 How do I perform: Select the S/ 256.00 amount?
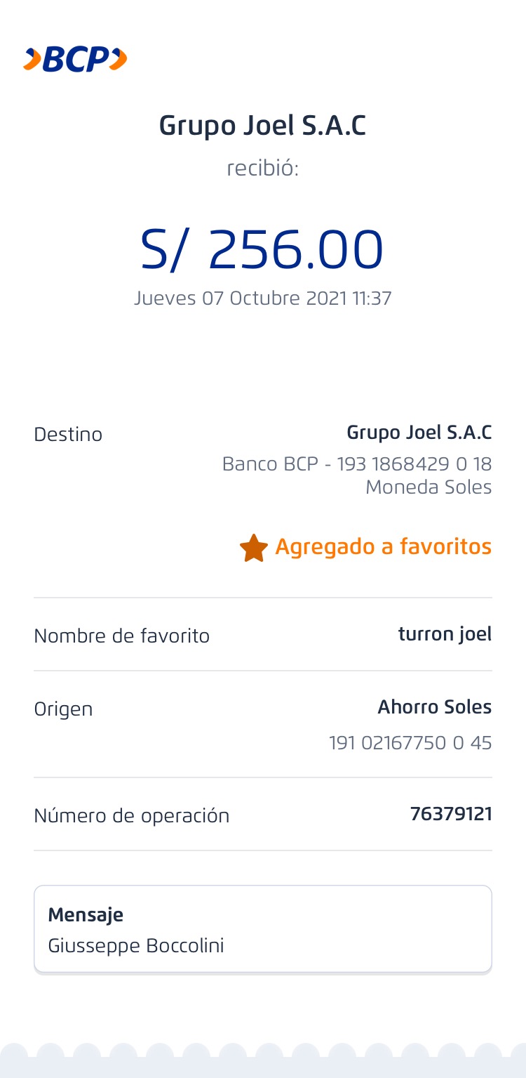pos(262,249)
